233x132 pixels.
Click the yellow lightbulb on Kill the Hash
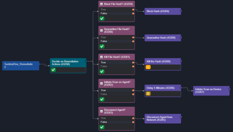[148, 67]
